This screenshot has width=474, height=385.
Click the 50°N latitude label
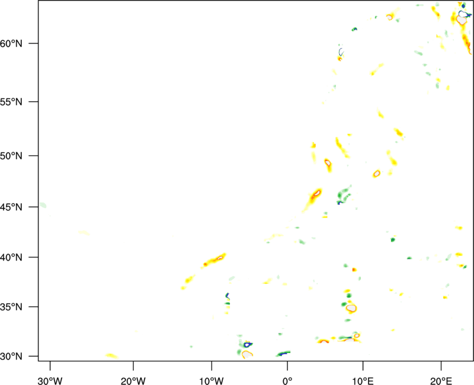coord(11,156)
